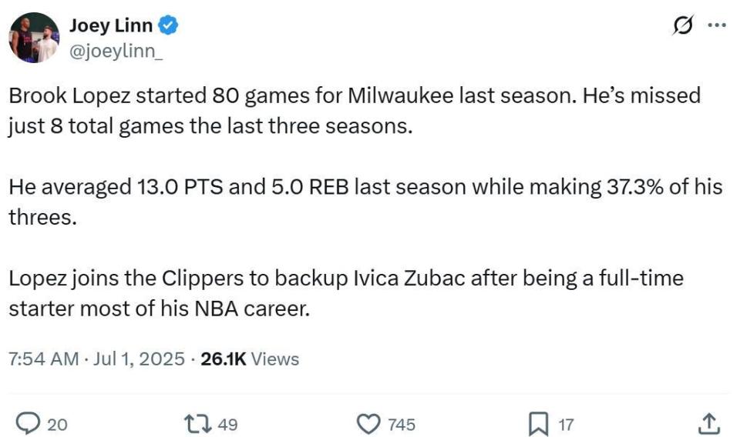Click the share upload arrow icon

tap(710, 423)
